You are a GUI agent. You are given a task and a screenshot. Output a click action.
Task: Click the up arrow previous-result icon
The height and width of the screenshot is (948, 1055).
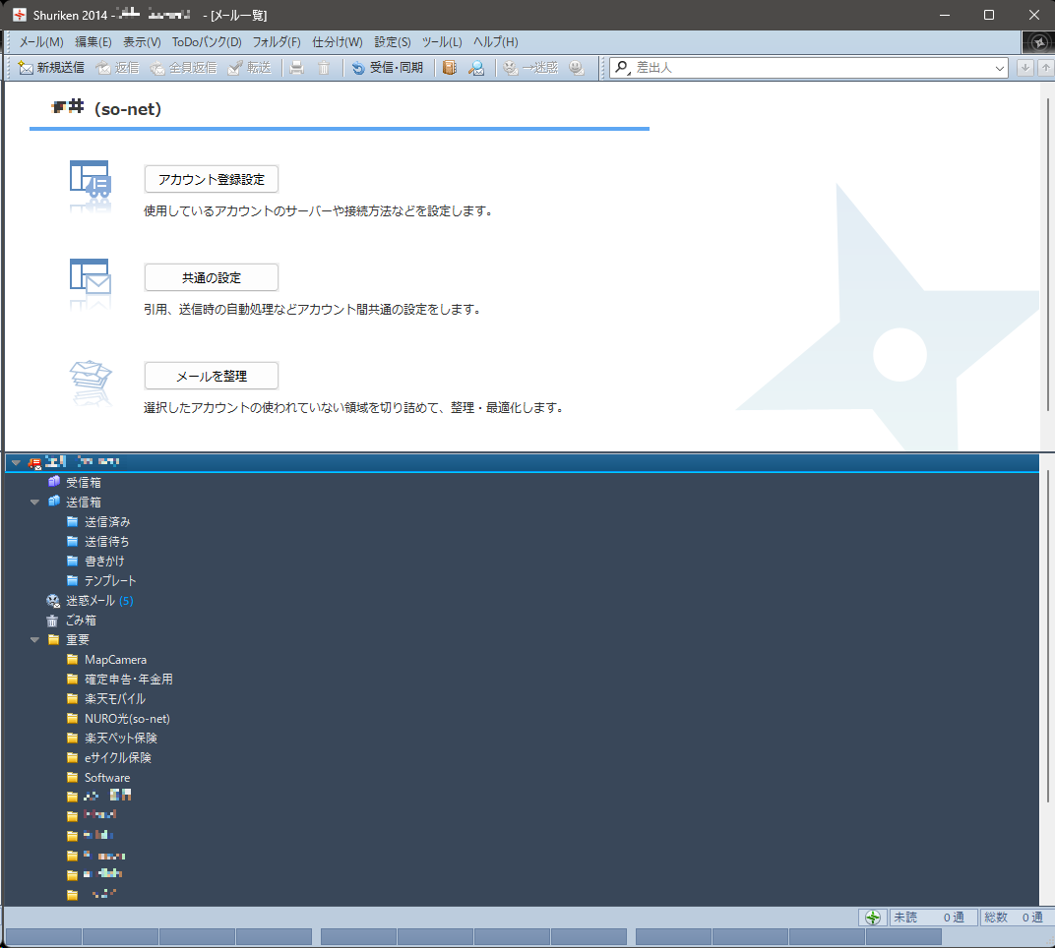tap(1045, 68)
